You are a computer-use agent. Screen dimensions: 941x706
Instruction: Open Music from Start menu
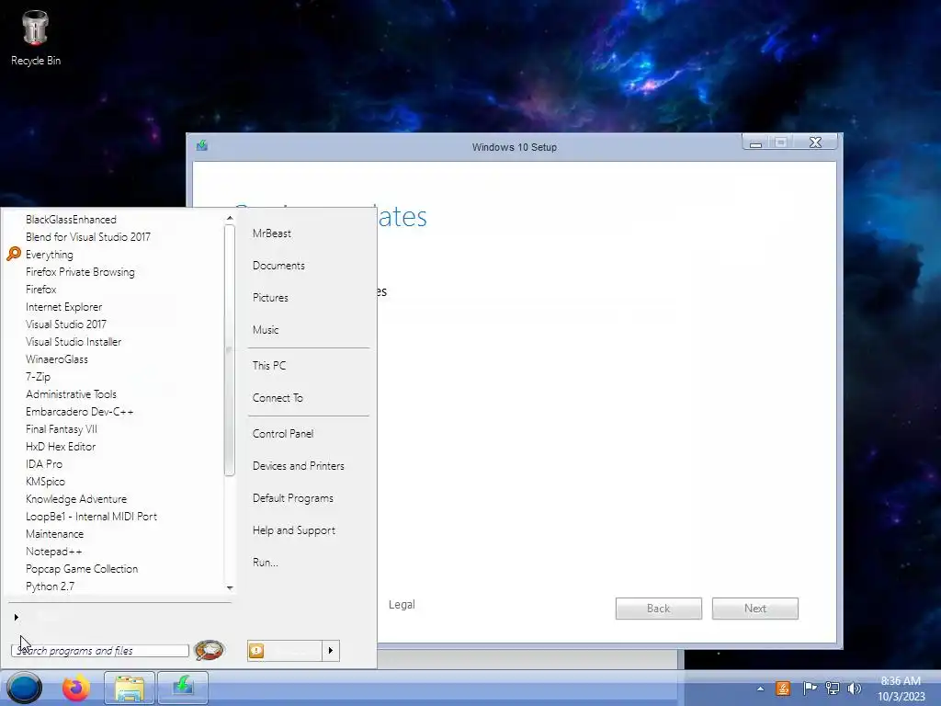pos(266,330)
